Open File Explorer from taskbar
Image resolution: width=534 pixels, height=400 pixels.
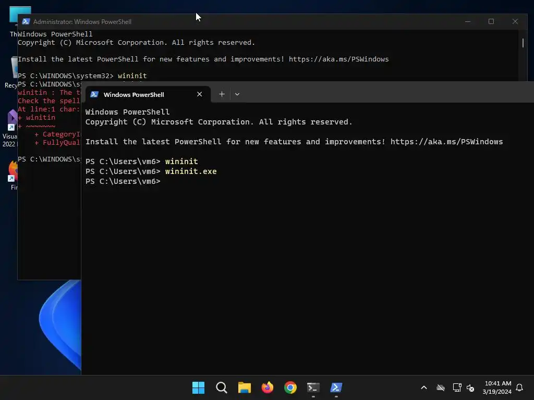[x=245, y=387]
